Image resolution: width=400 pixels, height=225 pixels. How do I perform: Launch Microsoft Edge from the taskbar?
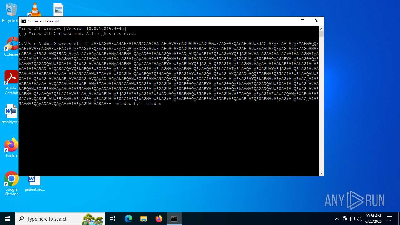(128, 219)
